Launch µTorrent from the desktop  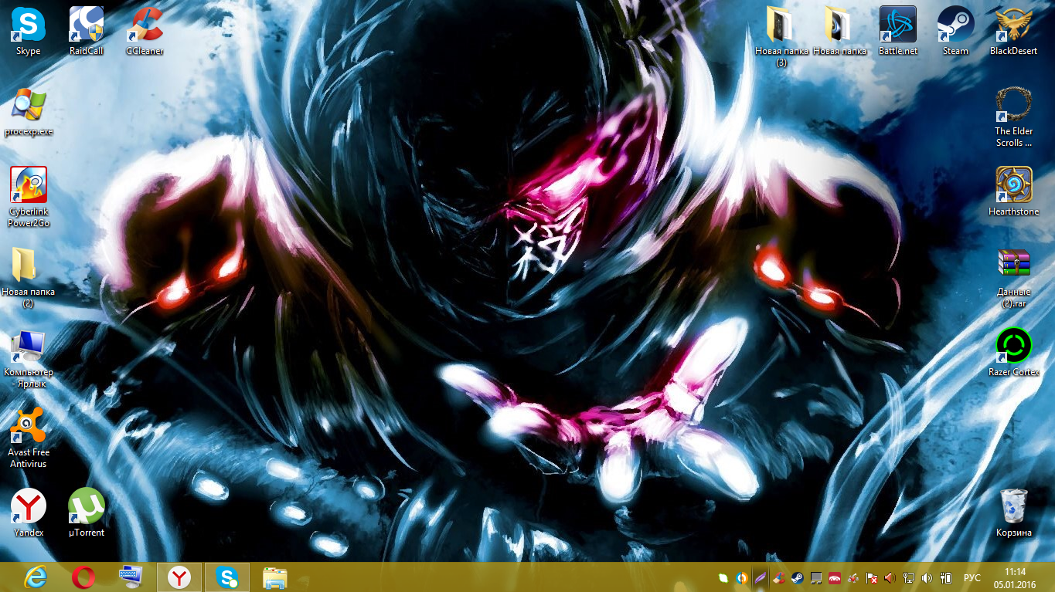tap(87, 513)
